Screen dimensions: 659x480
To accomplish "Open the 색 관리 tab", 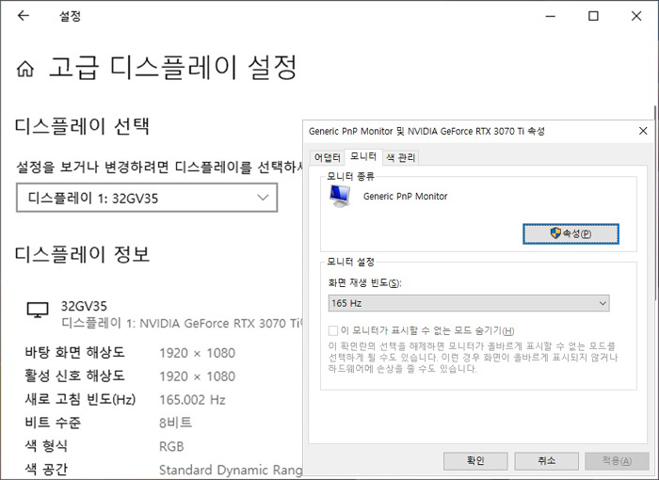I will point(400,157).
